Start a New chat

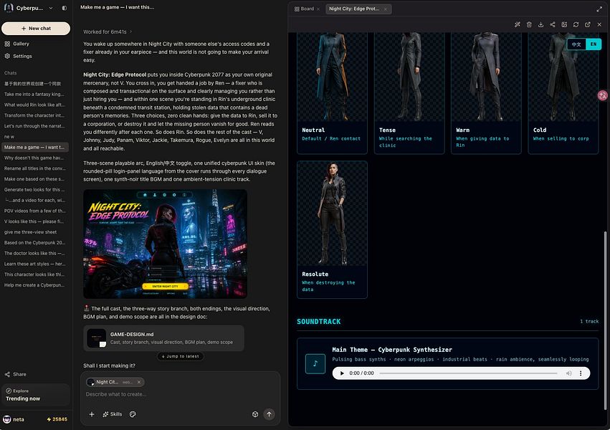[36, 29]
